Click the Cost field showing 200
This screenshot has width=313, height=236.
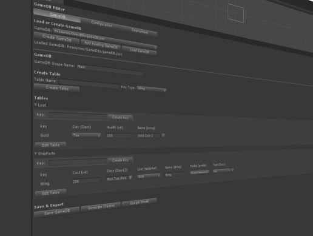pyautogui.click(x=86, y=181)
